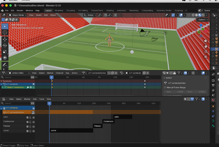Click the pan view hand icon
The width and height of the screenshot is (219, 147).
[x=206, y=46]
